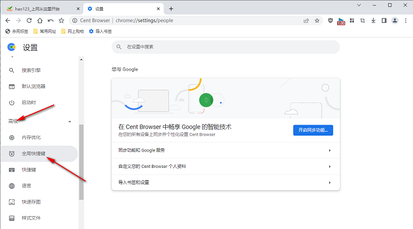
Task: Go back using the back arrow
Action: pyautogui.click(x=8, y=20)
